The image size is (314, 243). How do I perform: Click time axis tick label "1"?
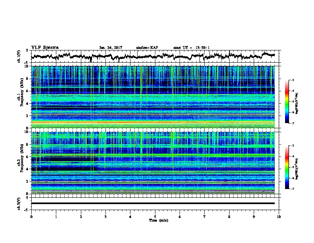click(x=56, y=216)
